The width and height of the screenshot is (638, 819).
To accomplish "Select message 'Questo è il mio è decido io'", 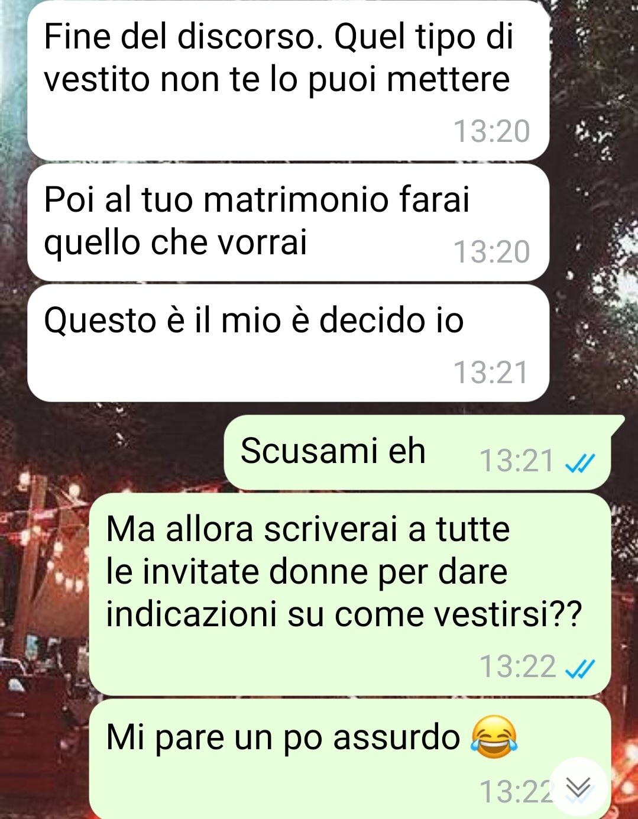I will (x=289, y=344).
